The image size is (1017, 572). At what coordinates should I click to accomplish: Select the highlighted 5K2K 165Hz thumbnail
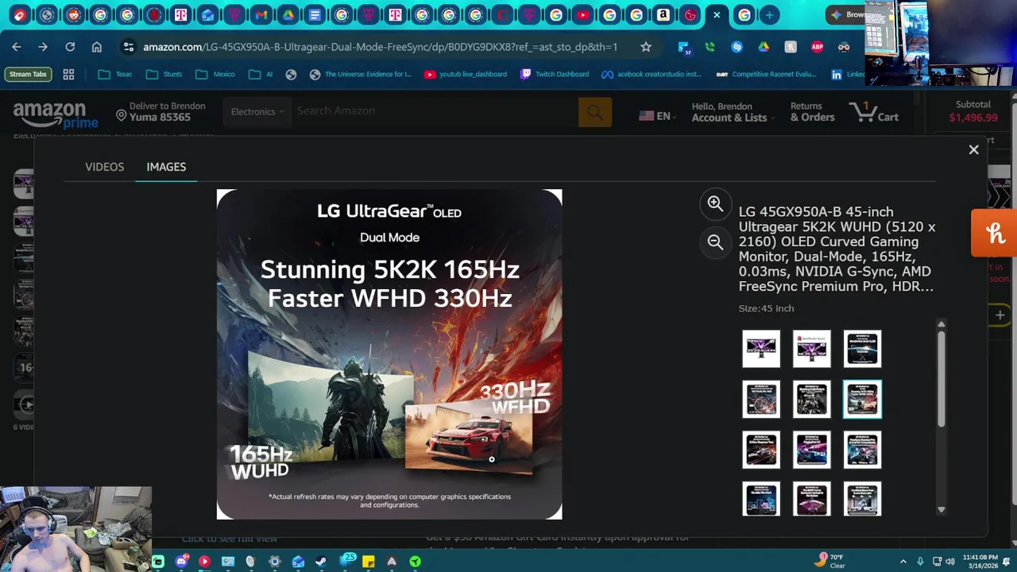click(x=862, y=399)
